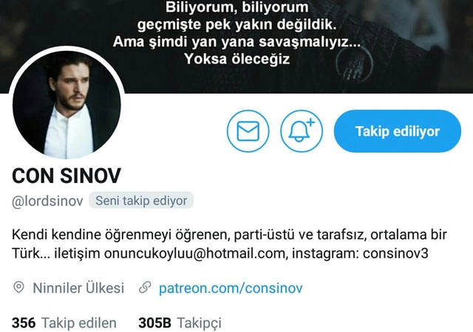Click the Seni takip ediyor badge
Image resolution: width=473 pixels, height=332 pixels.
click(141, 201)
